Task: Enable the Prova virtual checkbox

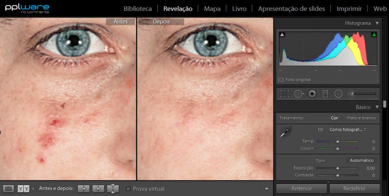Action: point(128,189)
